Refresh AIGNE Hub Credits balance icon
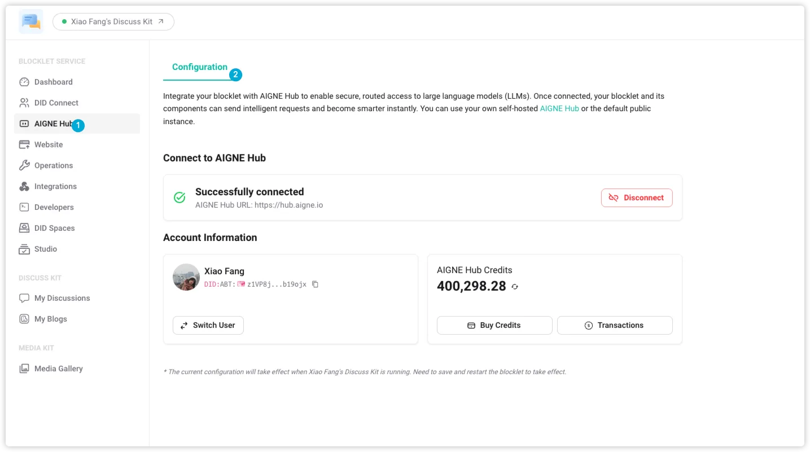 (515, 287)
